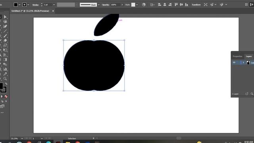254x143 pixels.
Task: Open Change Screen Mode
Action: click(x=2, y=106)
